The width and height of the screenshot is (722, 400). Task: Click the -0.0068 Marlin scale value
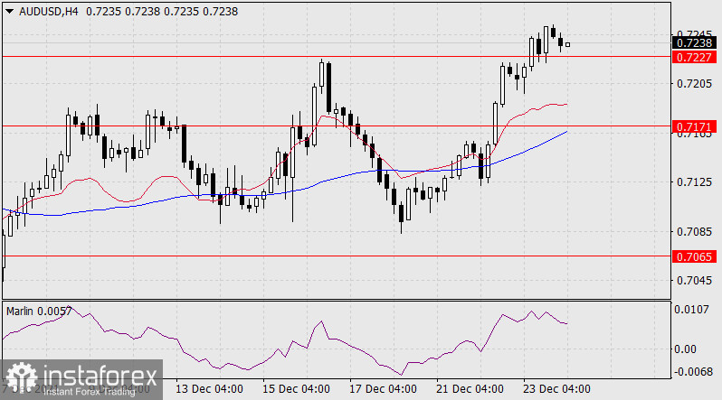coord(692,371)
